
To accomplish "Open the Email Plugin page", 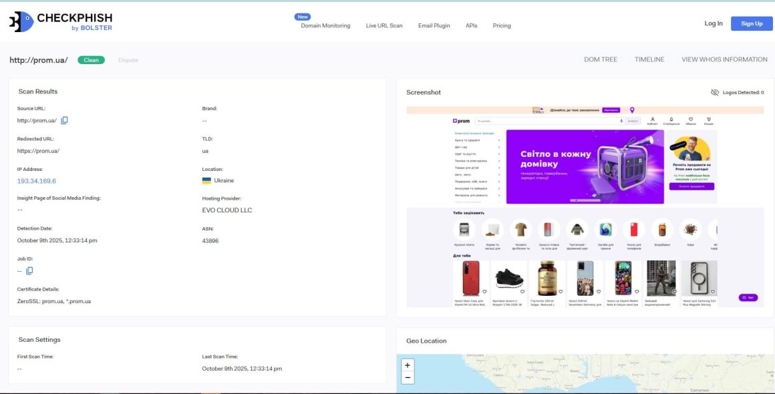I will point(434,25).
